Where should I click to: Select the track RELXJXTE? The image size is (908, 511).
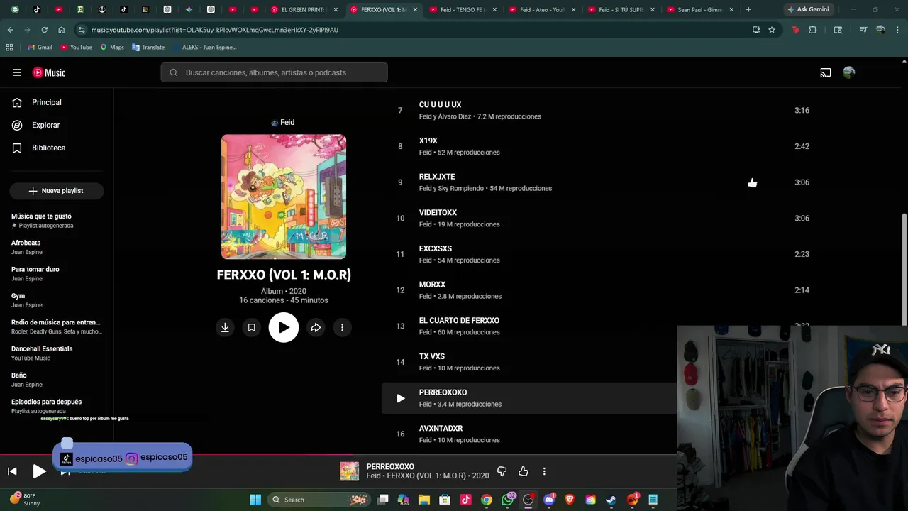pos(437,177)
